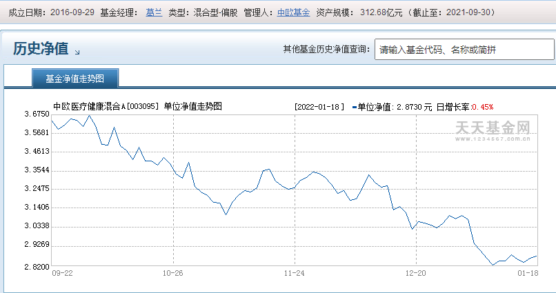
Task: Click the blue 单位净值 legend marker
Action: [x=354, y=107]
